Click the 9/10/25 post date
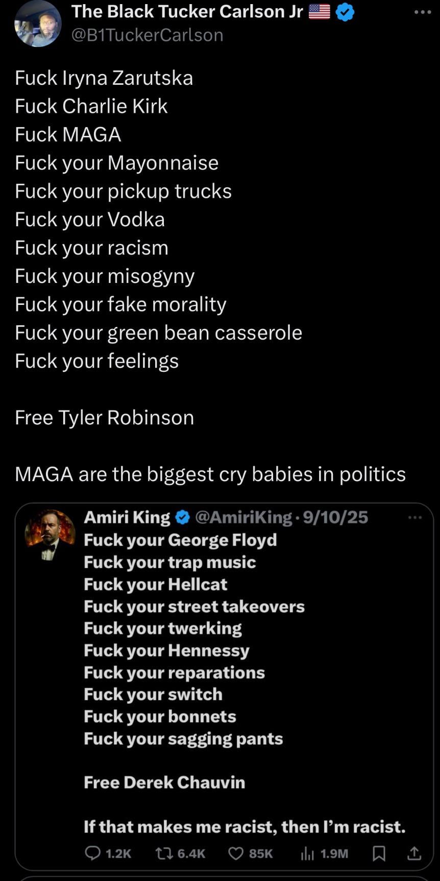Viewport: 440px width, 881px height. 335,517
